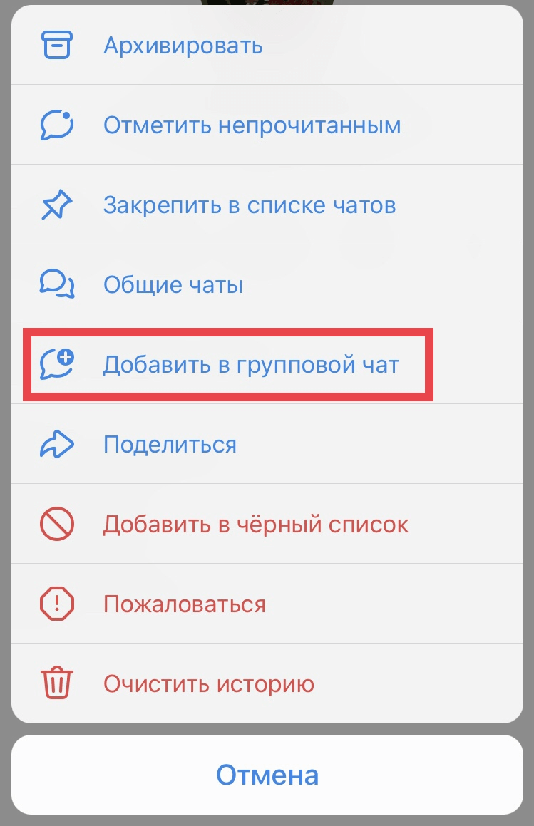Image resolution: width=534 pixels, height=826 pixels.
Task: Tap the red prohibition circle icon
Action: [56, 524]
